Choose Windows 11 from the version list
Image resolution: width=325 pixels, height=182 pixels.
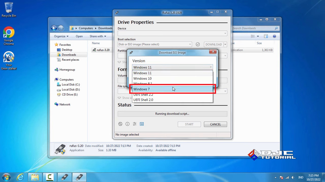[x=172, y=73]
